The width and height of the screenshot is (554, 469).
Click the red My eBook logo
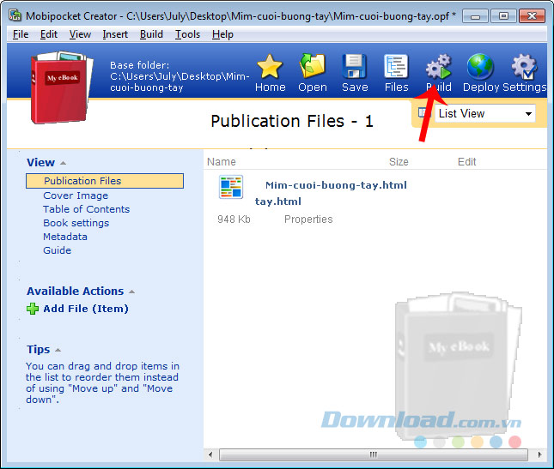(62, 87)
